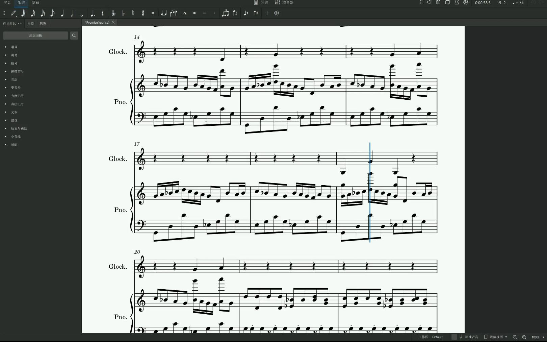
Task: Click the measure position 19.2 field
Action: coord(501,3)
